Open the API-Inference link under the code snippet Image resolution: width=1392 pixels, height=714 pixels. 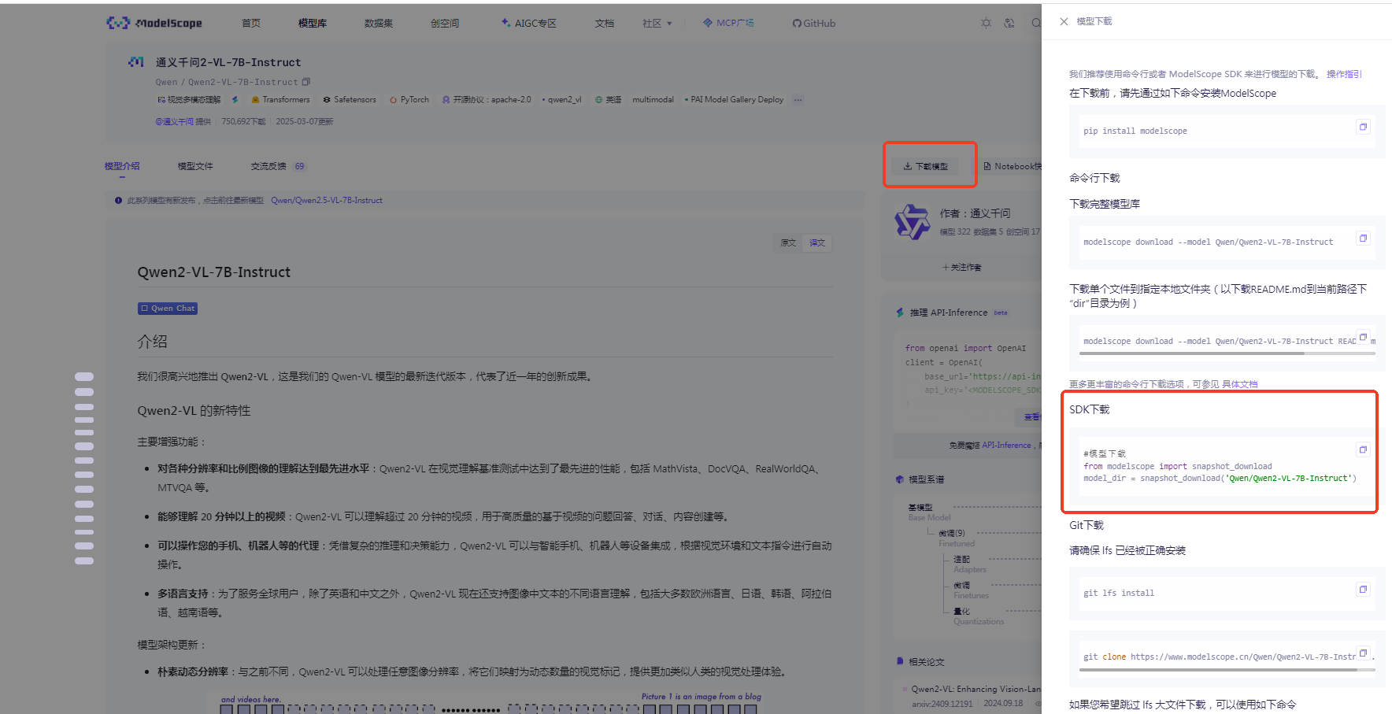(x=1006, y=446)
